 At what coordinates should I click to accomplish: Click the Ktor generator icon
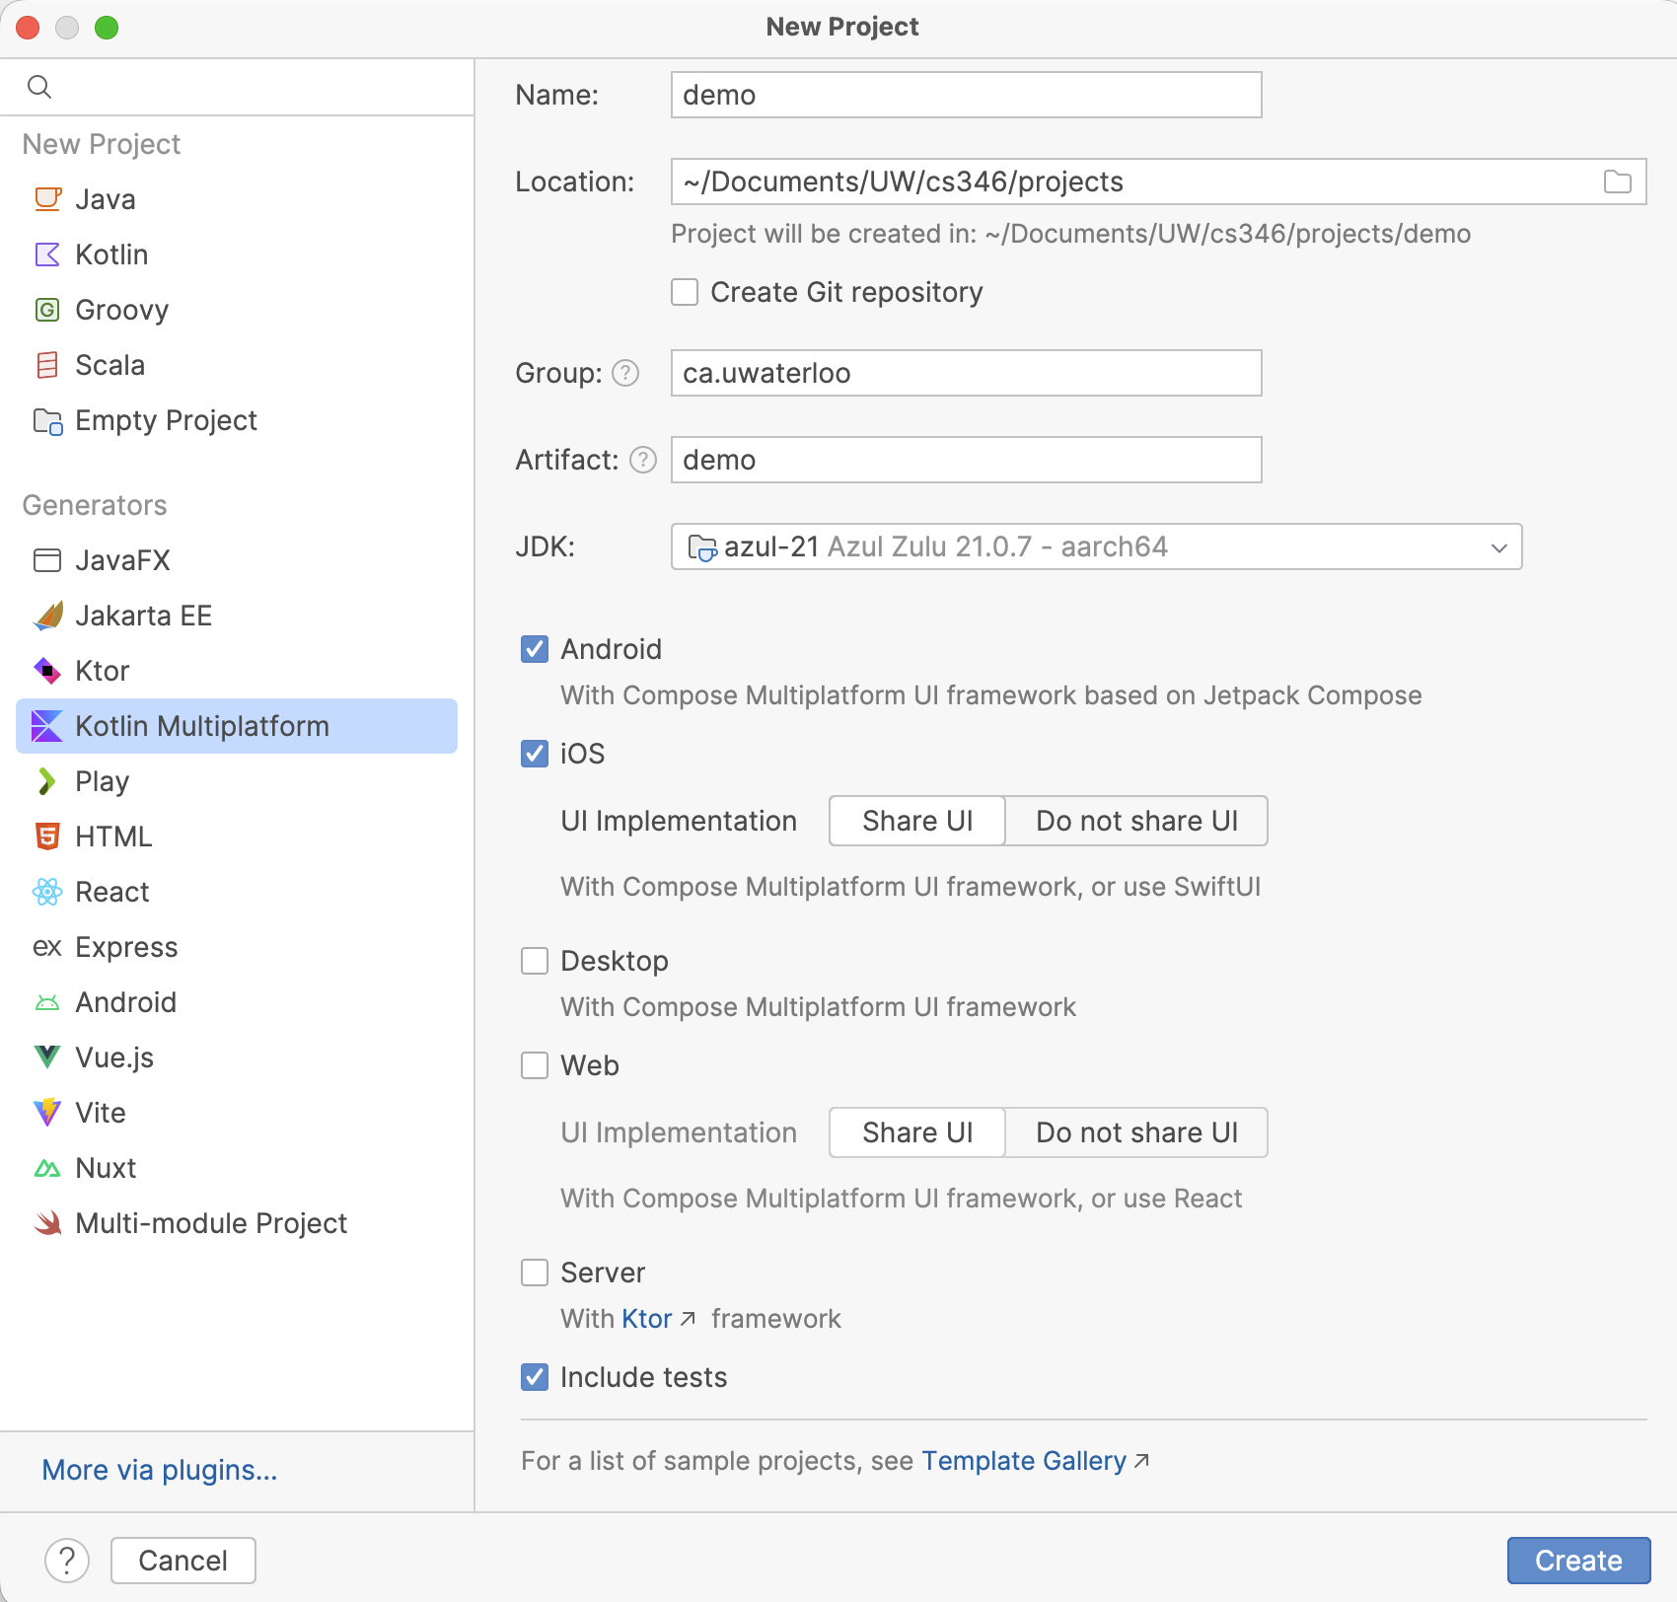click(x=46, y=671)
